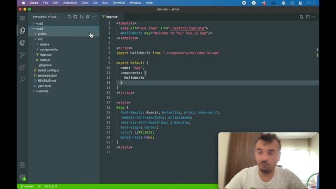Click the New File icon in Explorer
Screen dimensions: 336x189
[69, 17]
